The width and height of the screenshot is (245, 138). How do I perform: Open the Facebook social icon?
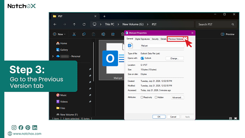(21, 128)
